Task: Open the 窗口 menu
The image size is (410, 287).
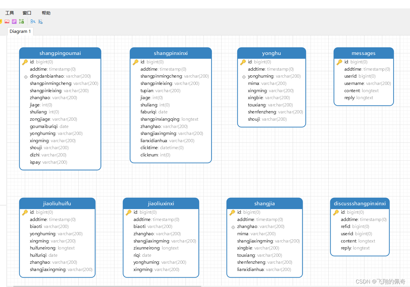Action: point(27,13)
